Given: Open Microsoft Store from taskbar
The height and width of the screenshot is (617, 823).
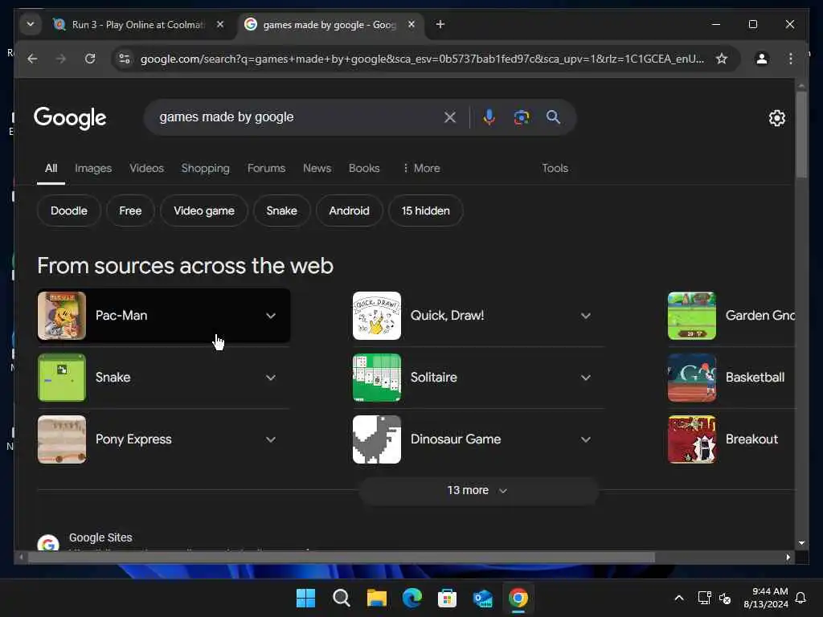Looking at the screenshot, I should 447,598.
